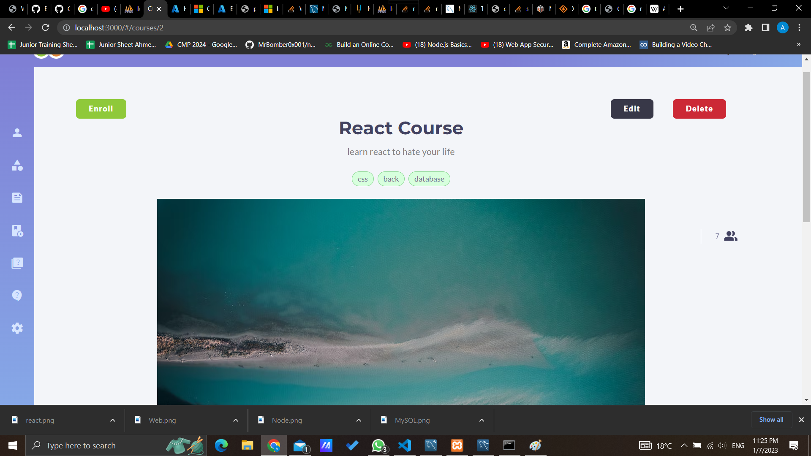Open the user profile sidebar icon
The height and width of the screenshot is (456, 811).
tap(17, 133)
